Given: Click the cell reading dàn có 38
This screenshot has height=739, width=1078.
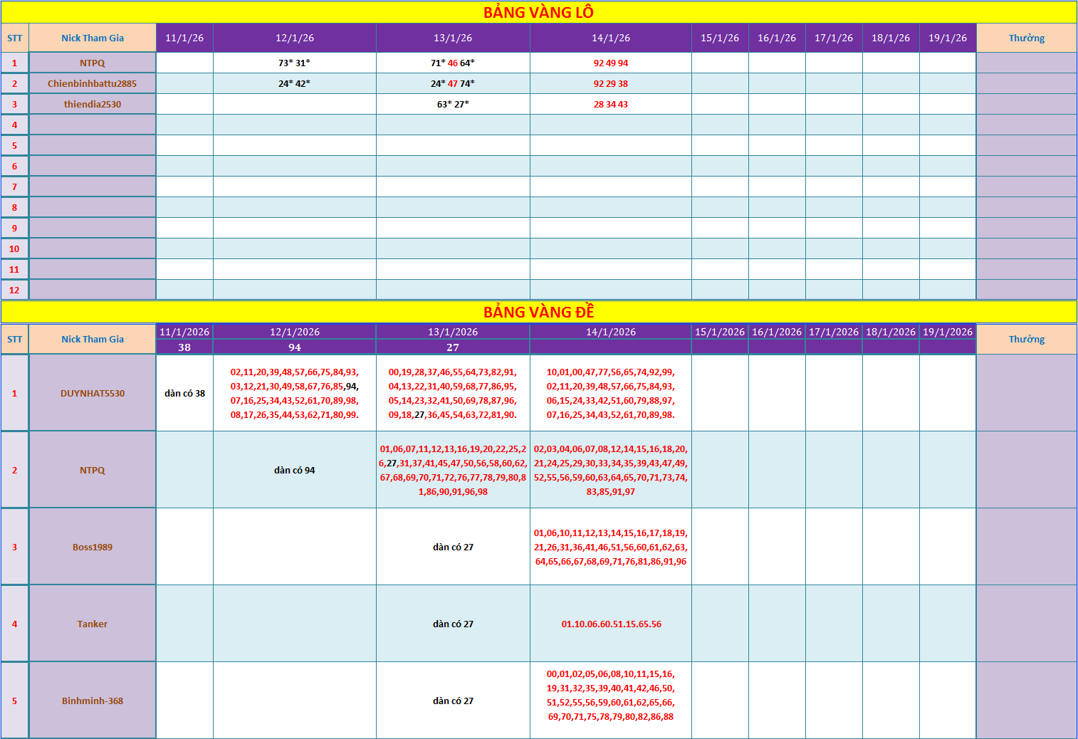Looking at the screenshot, I should point(185,393).
